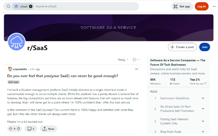218x136 pixels.
Task: Click the B2B SaaS flair tag
Action: [14, 82]
